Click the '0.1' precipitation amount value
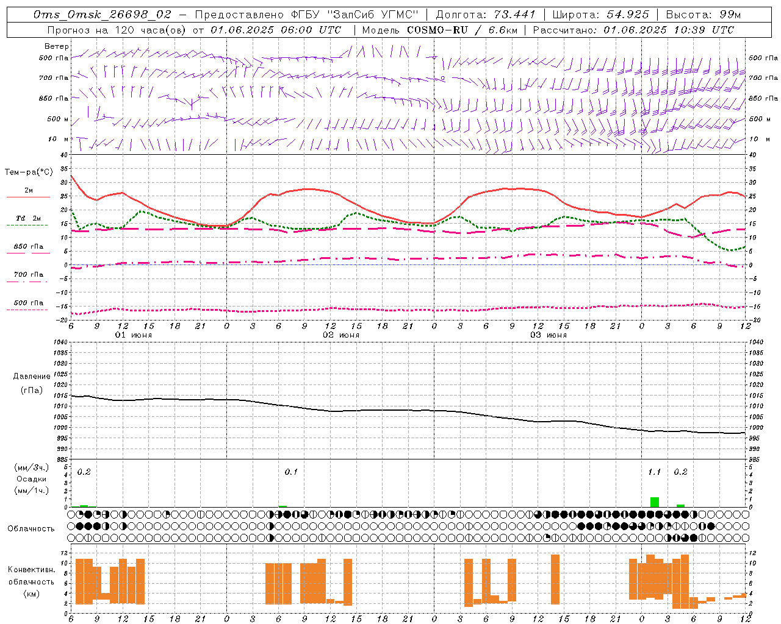Screen dimensions: 781x624 (x=291, y=472)
